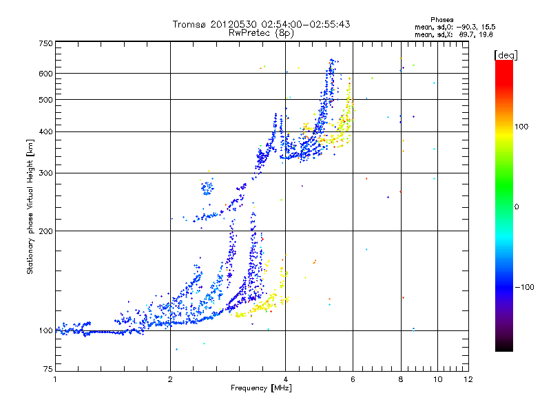551x413 pixels.
Task: Click the x-axis label "10"
Action: click(x=437, y=379)
